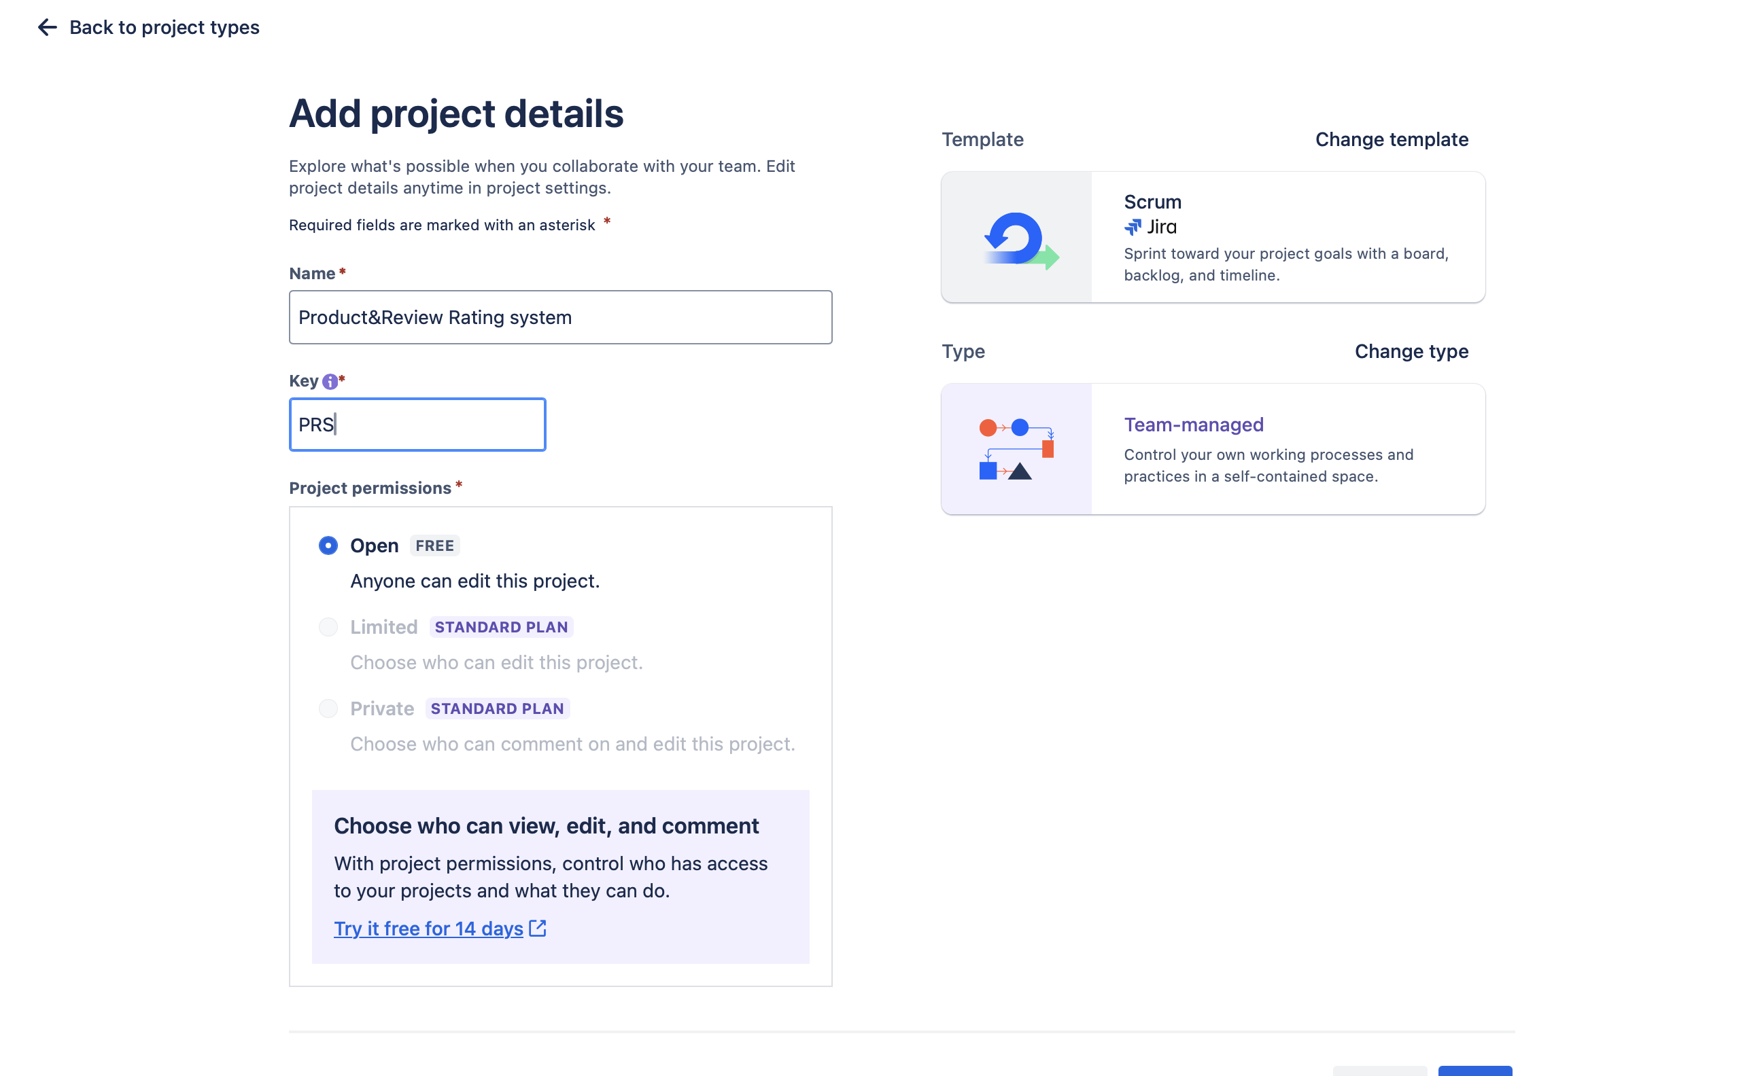Select the Limited permissions radio button

click(x=328, y=627)
